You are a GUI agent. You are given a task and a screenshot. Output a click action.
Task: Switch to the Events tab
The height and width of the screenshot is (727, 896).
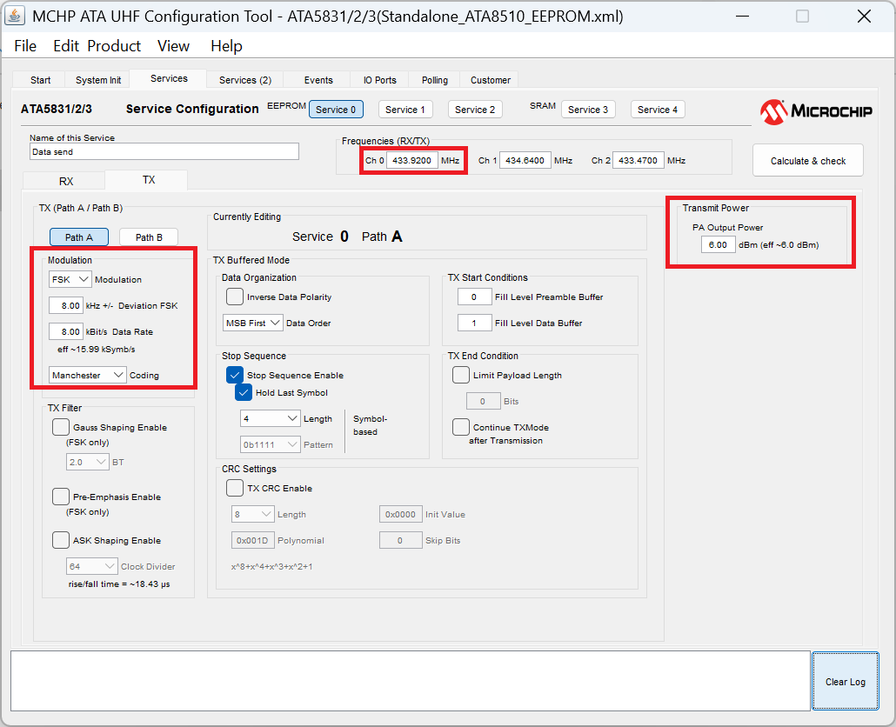[x=318, y=80]
